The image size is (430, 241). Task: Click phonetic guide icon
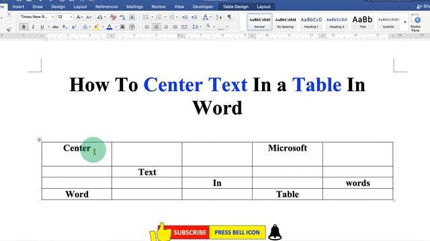(122, 17)
